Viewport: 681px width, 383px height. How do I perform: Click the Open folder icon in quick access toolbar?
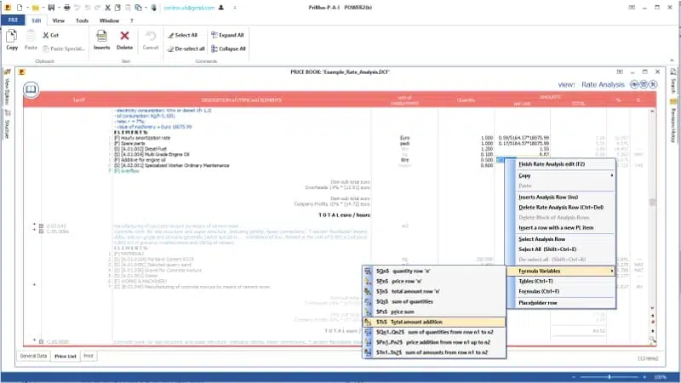tap(36, 8)
